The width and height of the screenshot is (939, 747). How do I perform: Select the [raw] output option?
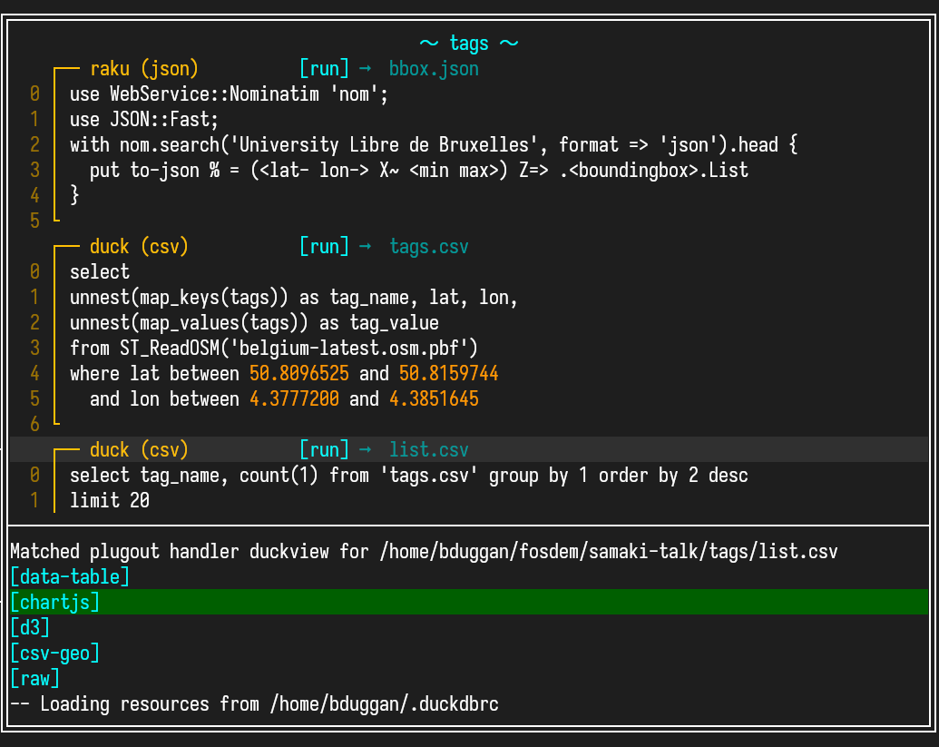(34, 678)
